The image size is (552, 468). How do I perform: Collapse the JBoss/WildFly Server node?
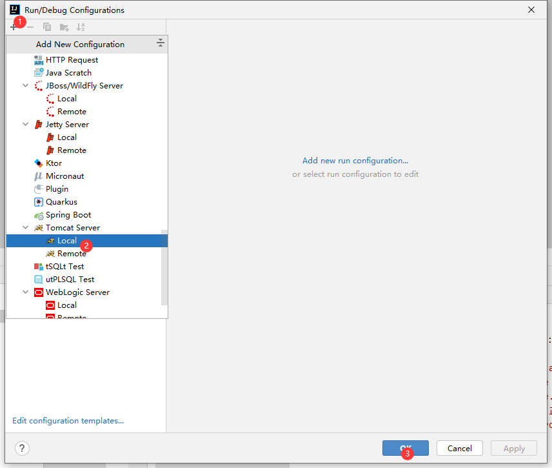tap(25, 86)
